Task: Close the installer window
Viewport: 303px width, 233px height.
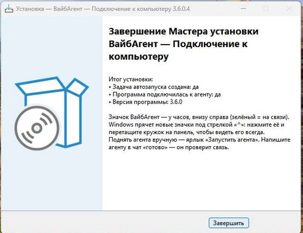Action: click(x=289, y=8)
